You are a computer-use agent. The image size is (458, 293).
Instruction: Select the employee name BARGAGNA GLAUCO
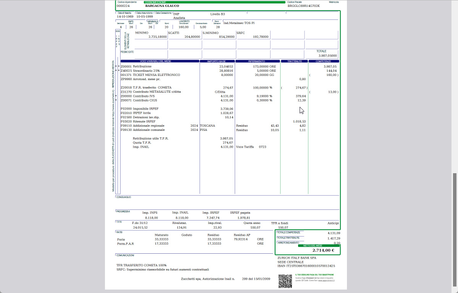coord(162,6)
